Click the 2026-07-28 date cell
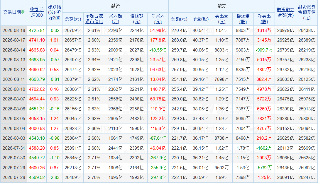This screenshot has width=318, height=183. coord(14,177)
